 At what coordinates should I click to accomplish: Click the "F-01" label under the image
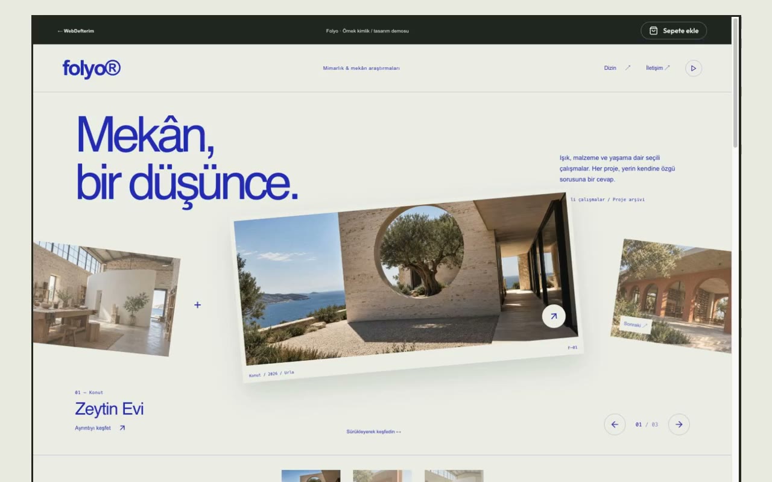572,348
